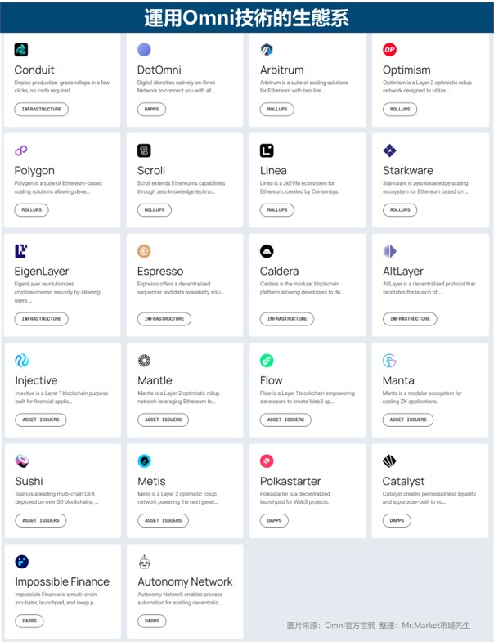This screenshot has height=642, width=494.
Task: Click INFRASTRUCTURE tag under AltLayer
Action: pos(410,319)
